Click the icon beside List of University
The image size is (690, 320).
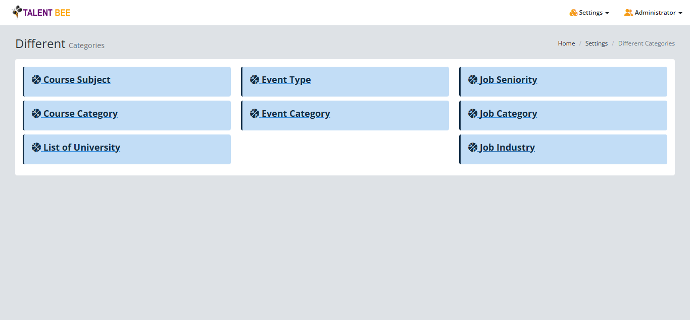coord(36,147)
